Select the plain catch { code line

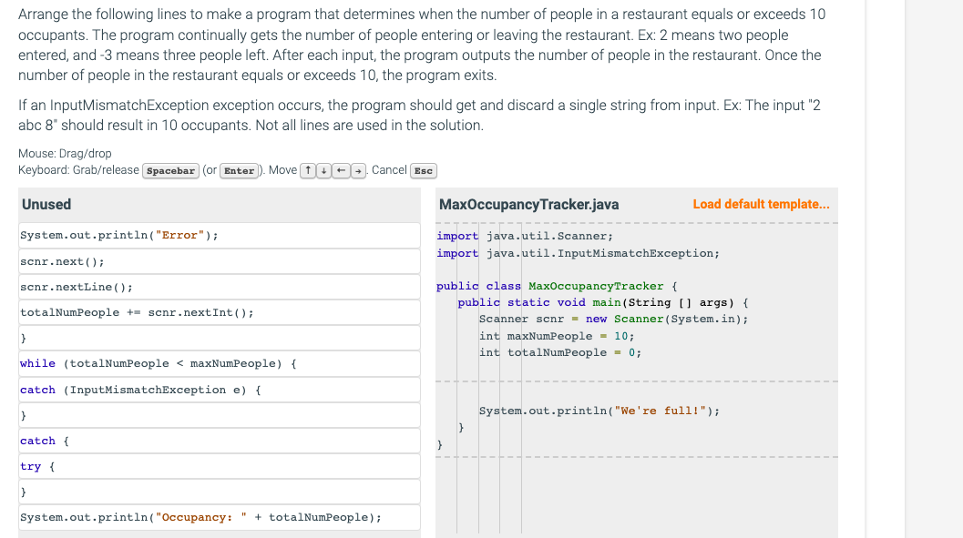(x=220, y=442)
